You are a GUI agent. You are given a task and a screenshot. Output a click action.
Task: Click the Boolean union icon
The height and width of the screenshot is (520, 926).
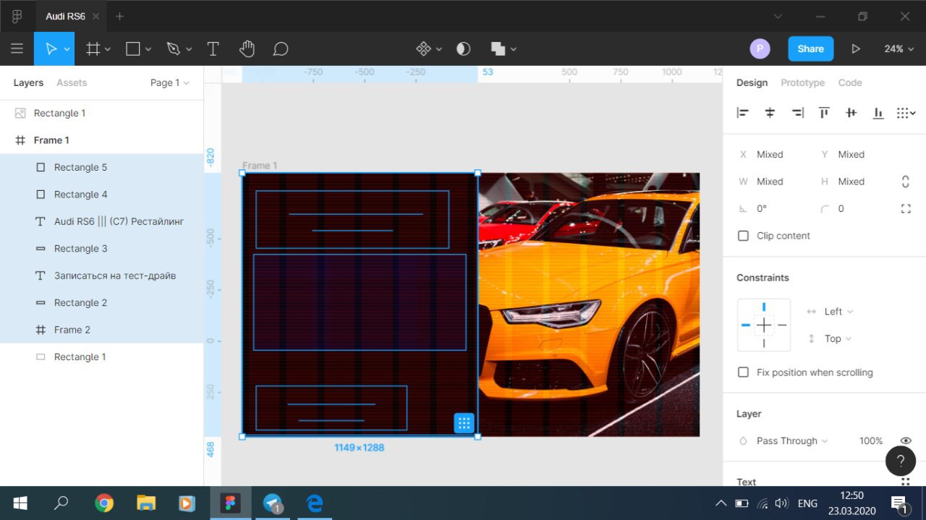point(498,48)
